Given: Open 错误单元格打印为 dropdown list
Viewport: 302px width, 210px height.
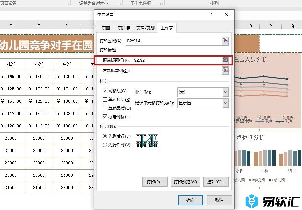Looking at the screenshot, I should tap(226, 103).
